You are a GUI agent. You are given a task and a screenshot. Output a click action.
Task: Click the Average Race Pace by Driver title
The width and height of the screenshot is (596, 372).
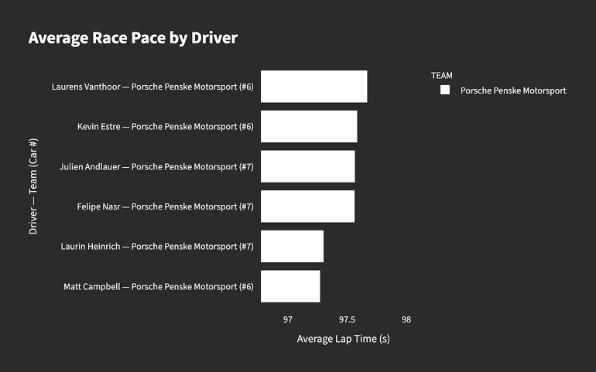coord(132,37)
